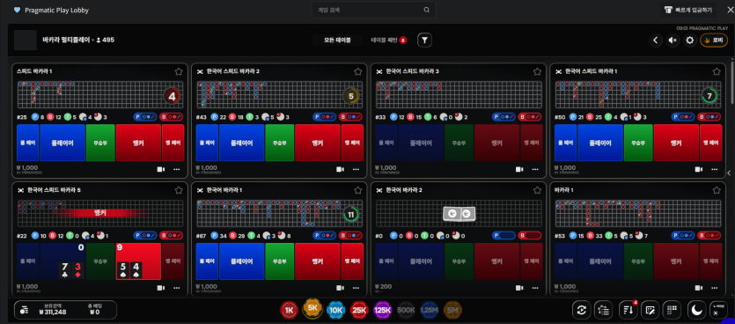Click the balance coins icon

pos(26,310)
